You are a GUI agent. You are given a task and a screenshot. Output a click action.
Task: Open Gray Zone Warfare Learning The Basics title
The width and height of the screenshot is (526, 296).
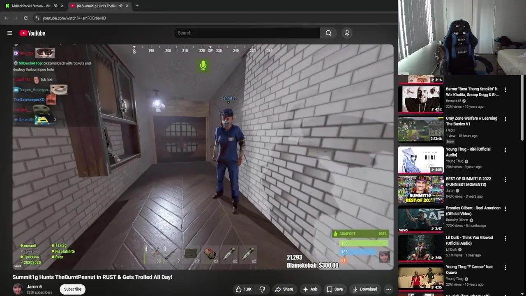471,121
